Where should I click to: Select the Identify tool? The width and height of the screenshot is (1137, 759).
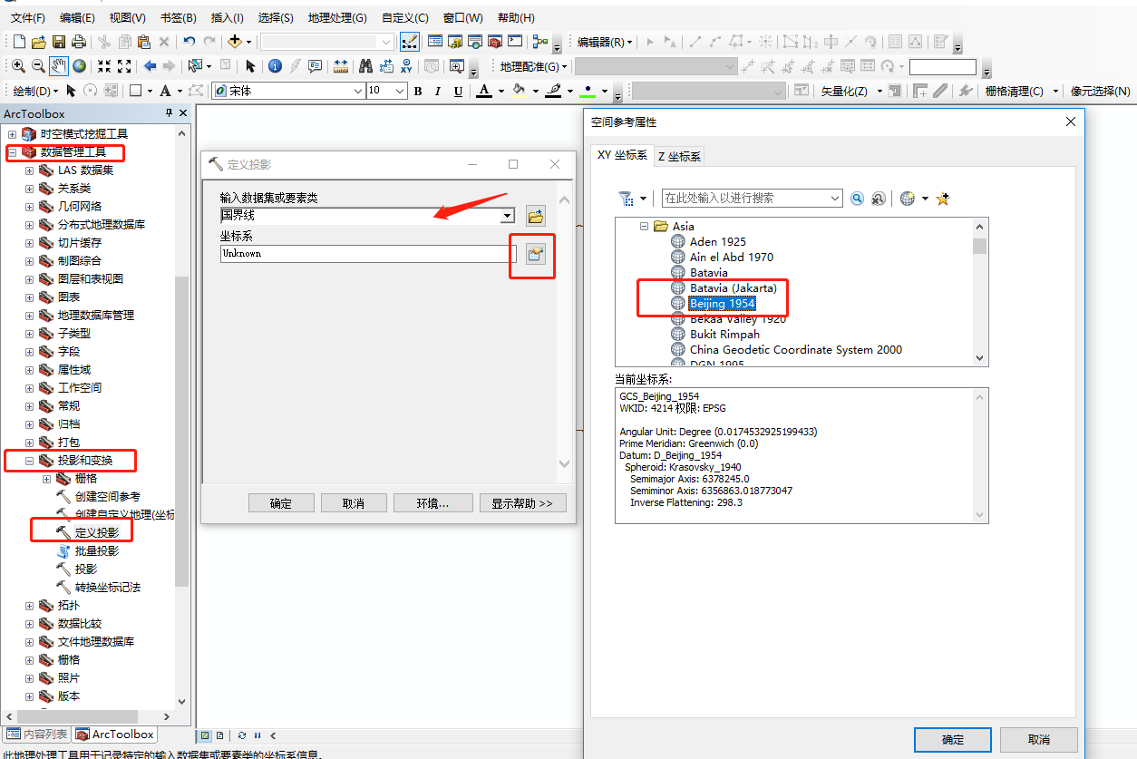(x=275, y=66)
